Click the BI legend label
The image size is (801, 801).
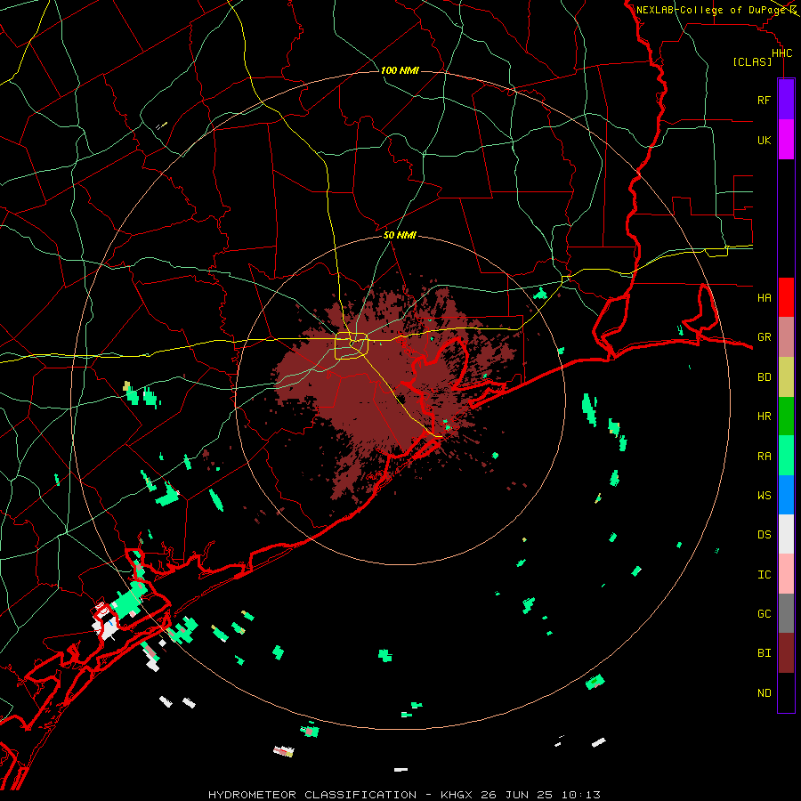click(x=765, y=653)
